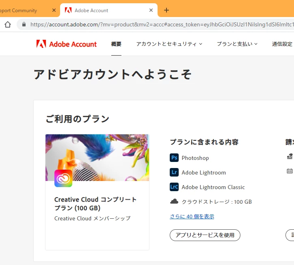This screenshot has width=294, height=265.
Task: Click the padlock site security icon
Action: (24, 24)
